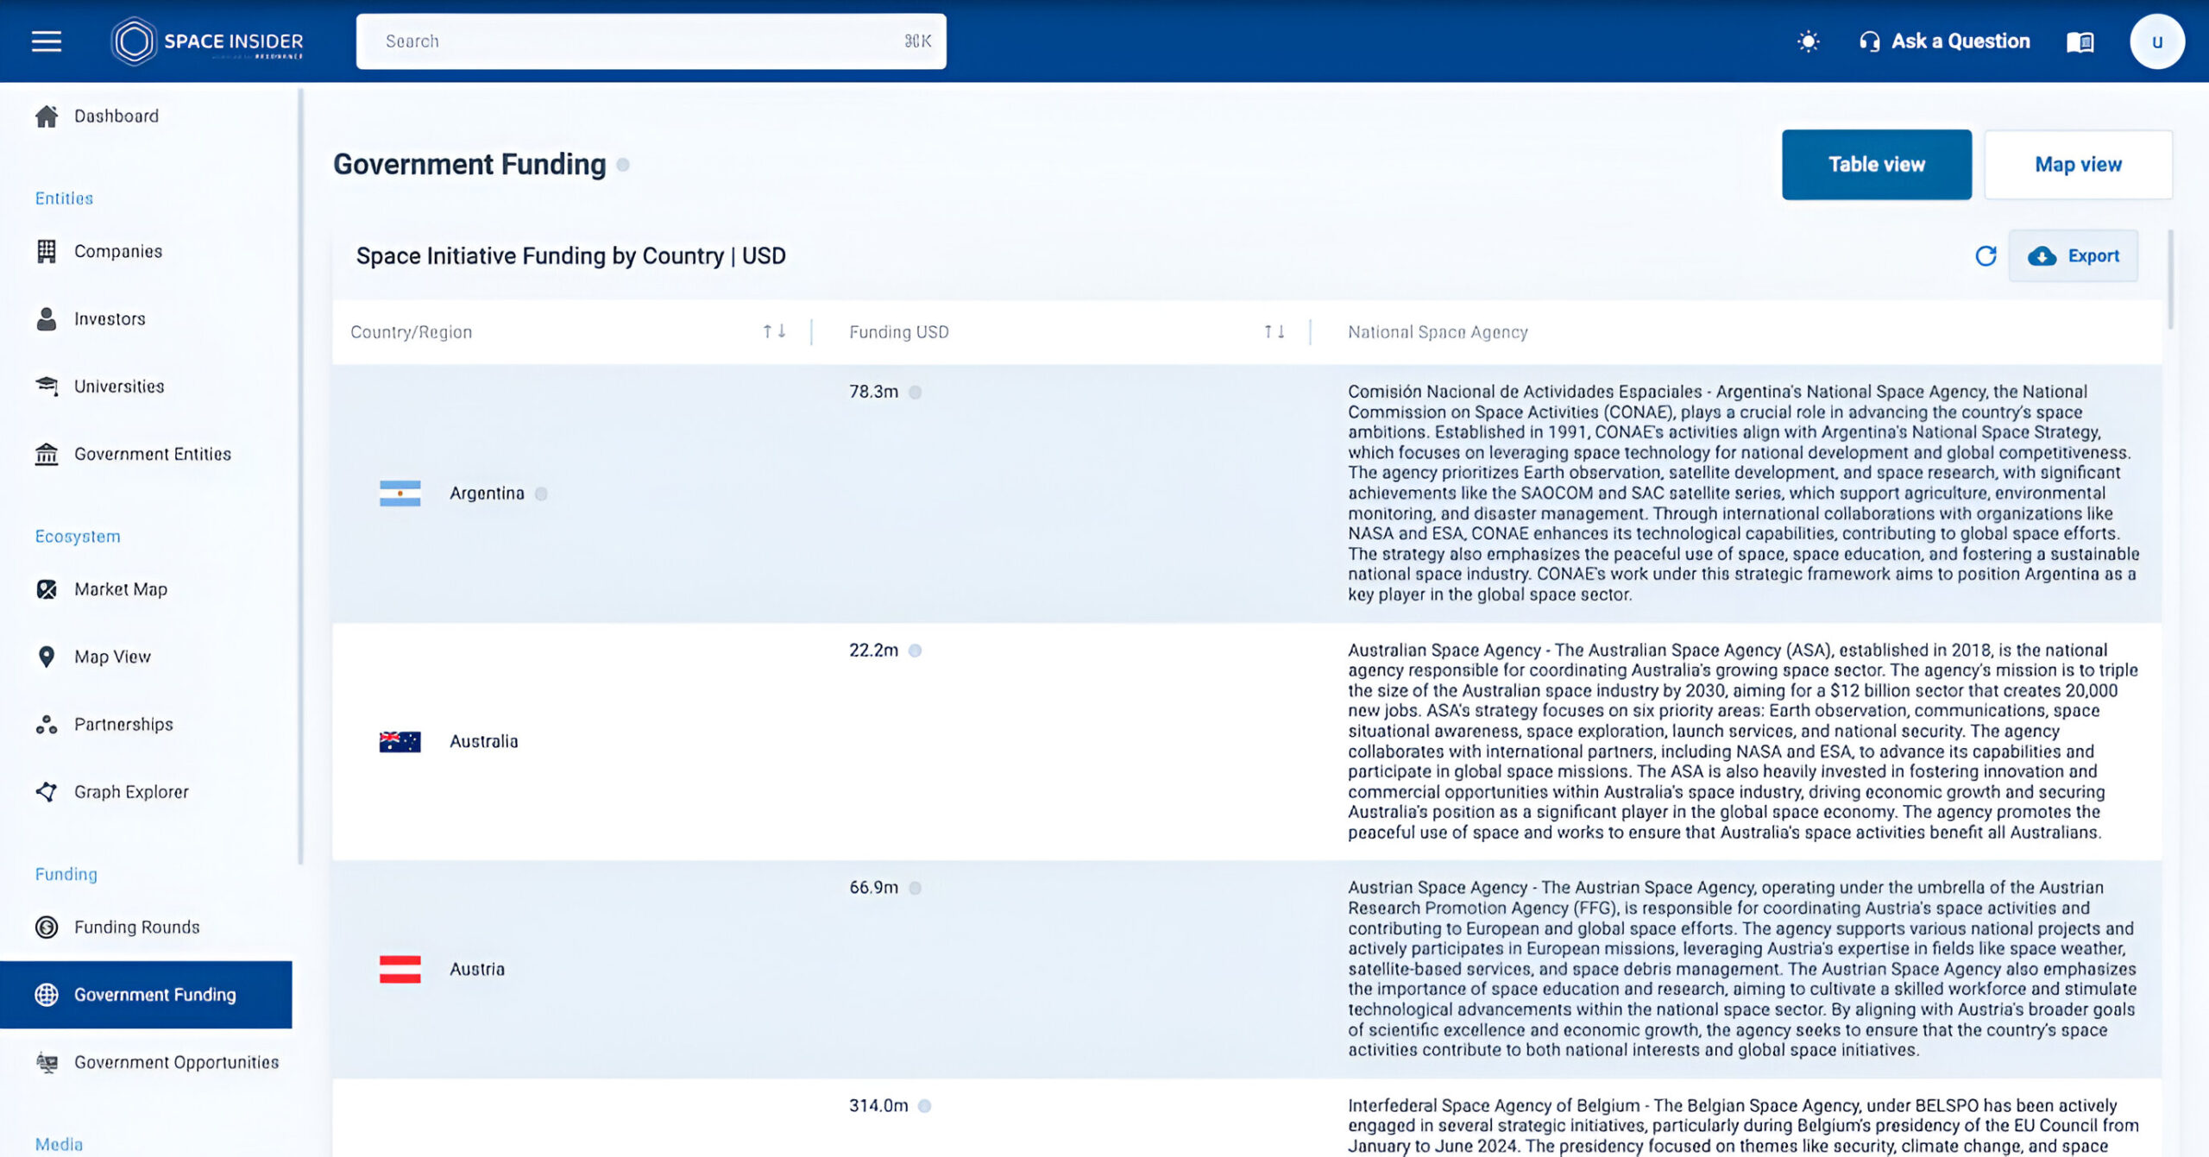Open Market Map page
2209x1157 pixels.
(121, 589)
